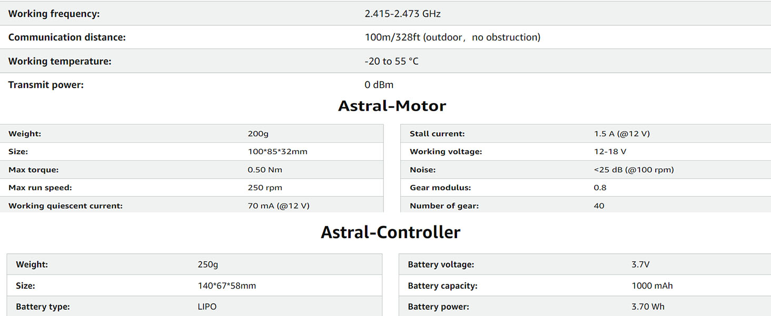Click the Astral-Motor section heading
This screenshot has width=771, height=316.
tap(392, 106)
